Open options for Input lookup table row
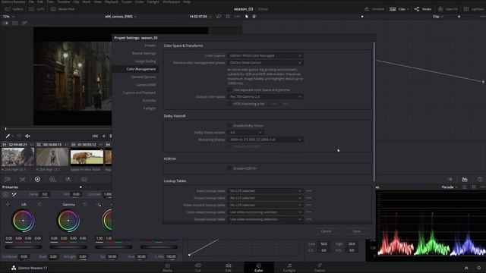 pyautogui.click(x=309, y=191)
